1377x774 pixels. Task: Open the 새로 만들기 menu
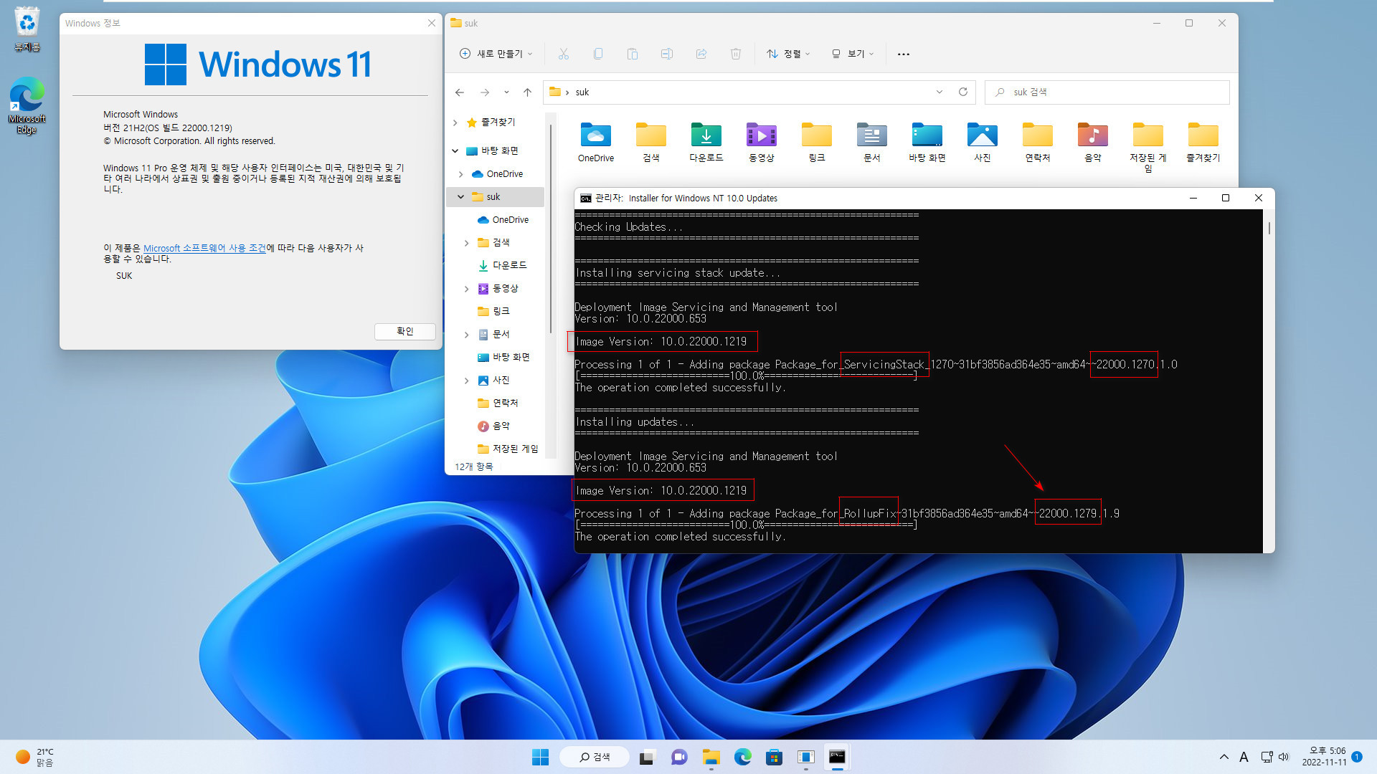[x=496, y=54]
